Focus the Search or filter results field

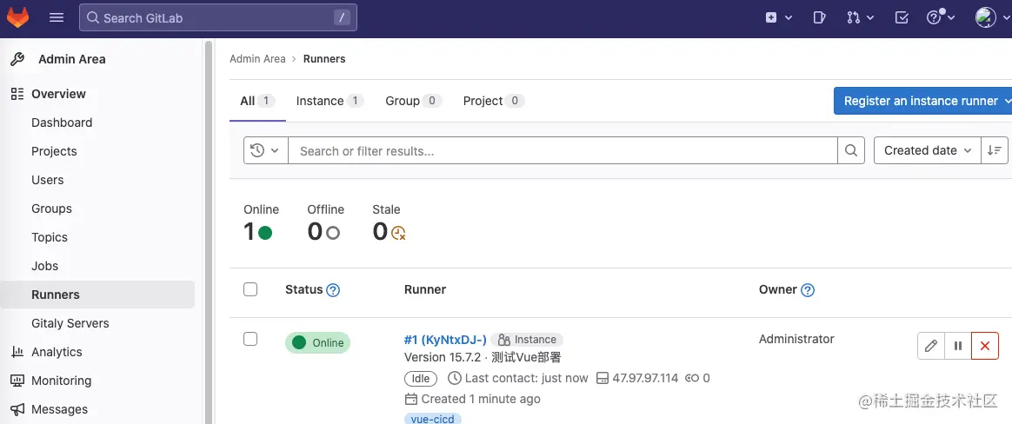562,150
